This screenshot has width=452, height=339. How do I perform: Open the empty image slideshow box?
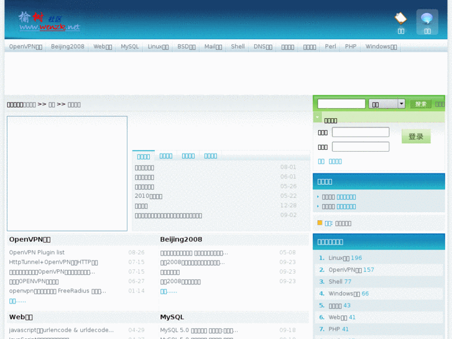tap(67, 174)
